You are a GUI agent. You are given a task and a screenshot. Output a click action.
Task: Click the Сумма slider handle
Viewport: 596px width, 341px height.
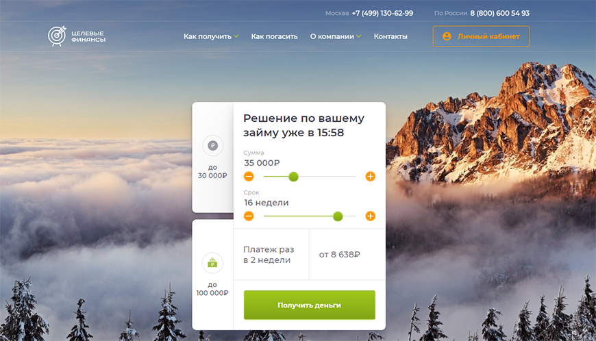(x=293, y=176)
